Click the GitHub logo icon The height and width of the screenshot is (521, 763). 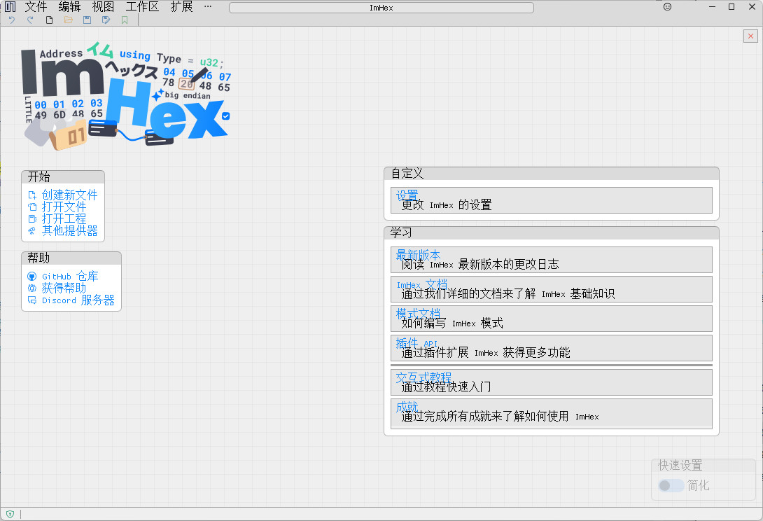point(32,277)
